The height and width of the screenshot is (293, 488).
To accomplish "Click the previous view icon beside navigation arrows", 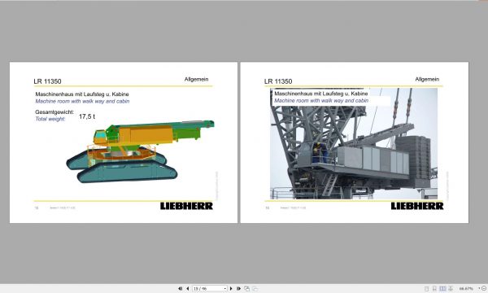I will (x=246, y=289).
